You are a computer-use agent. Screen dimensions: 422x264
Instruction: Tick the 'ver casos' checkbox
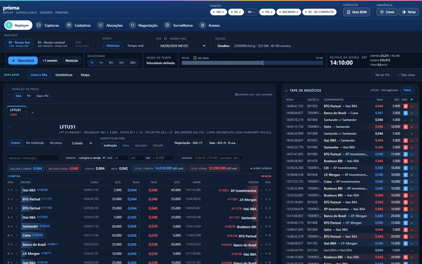[x=195, y=58]
